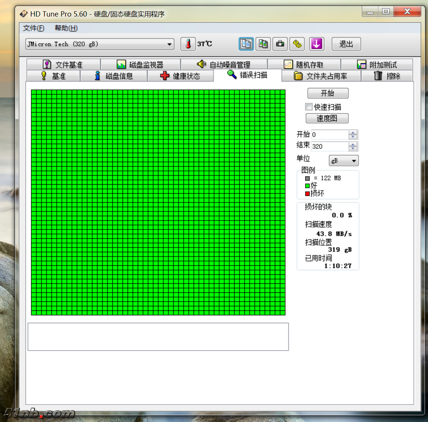Increase the 开始 value with up arrow
Screen dimensions: 428x422
click(352, 133)
